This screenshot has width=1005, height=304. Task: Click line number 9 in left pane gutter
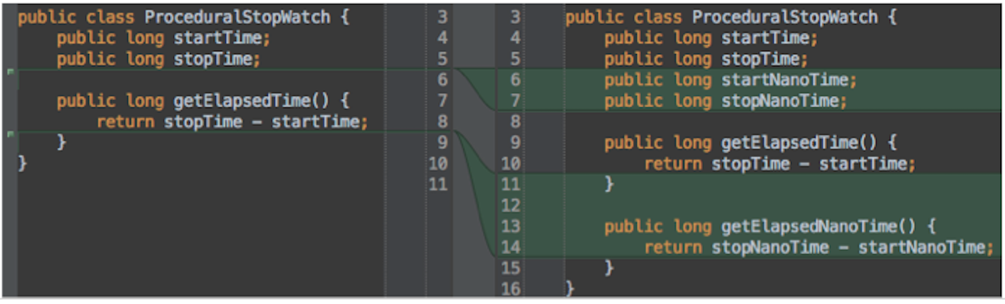pos(442,143)
